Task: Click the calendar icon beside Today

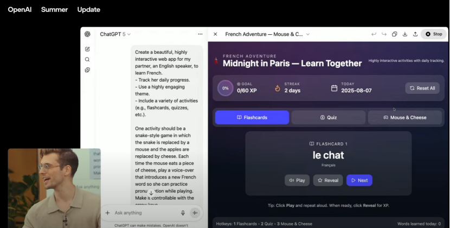Action: click(x=334, y=88)
